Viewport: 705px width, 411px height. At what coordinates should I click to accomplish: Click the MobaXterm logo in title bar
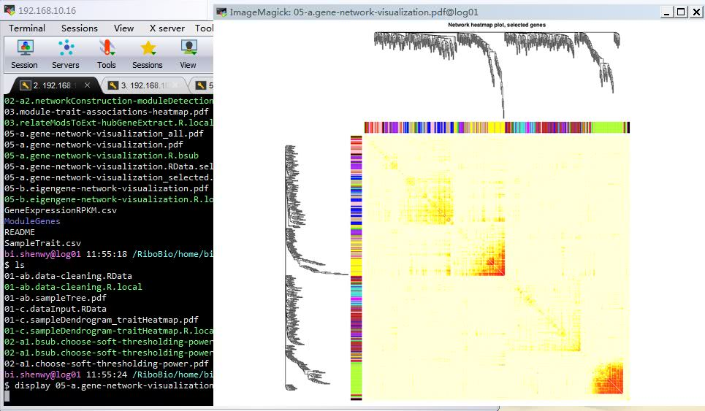click(x=9, y=10)
